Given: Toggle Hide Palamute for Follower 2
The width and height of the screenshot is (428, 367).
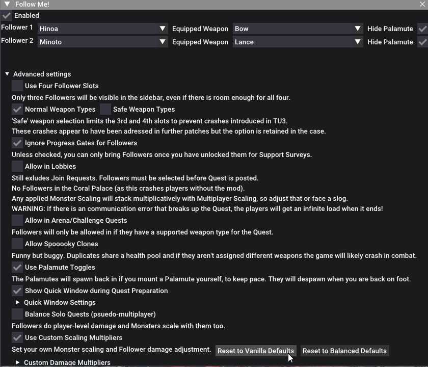Looking at the screenshot, I should point(422,42).
